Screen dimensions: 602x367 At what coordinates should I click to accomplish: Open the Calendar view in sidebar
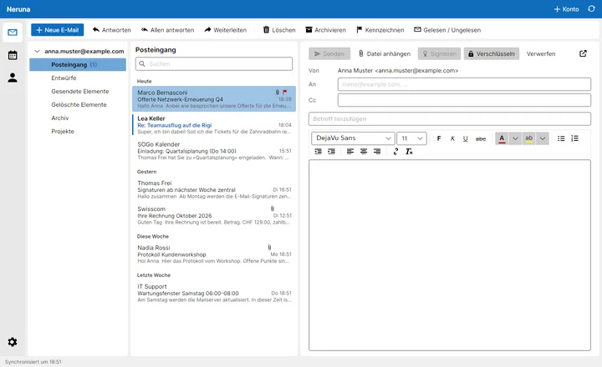point(13,55)
